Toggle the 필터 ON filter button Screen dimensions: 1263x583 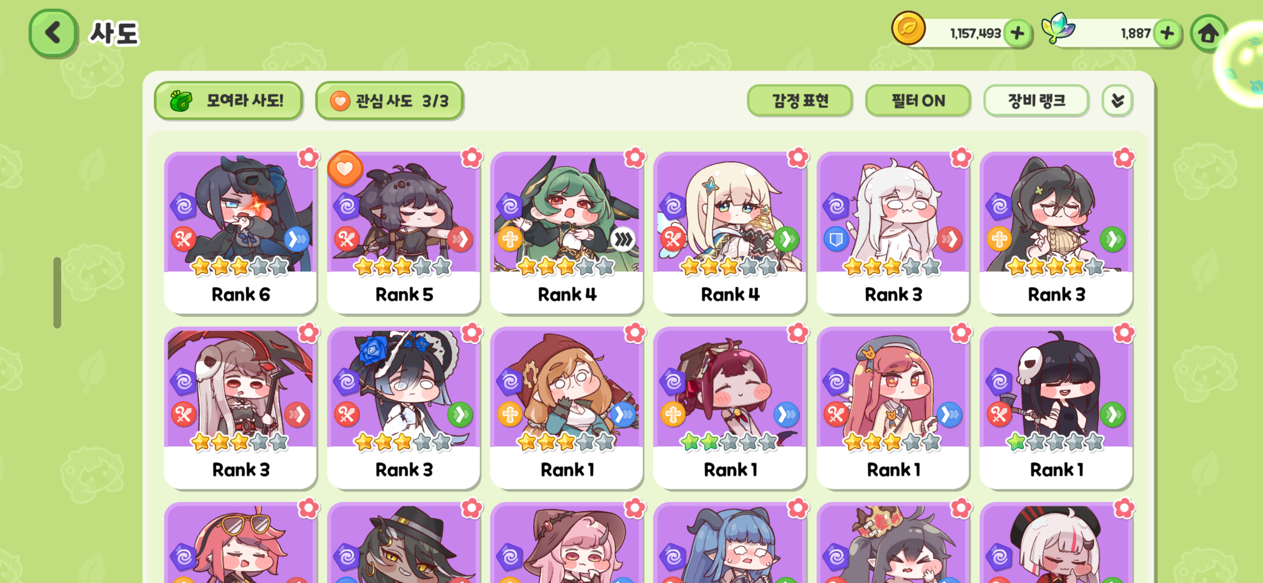point(918,101)
